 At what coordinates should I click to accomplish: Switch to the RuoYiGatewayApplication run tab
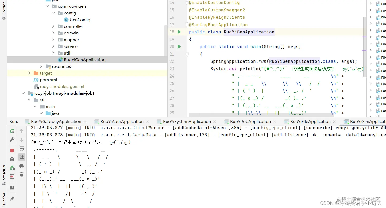click(56, 121)
